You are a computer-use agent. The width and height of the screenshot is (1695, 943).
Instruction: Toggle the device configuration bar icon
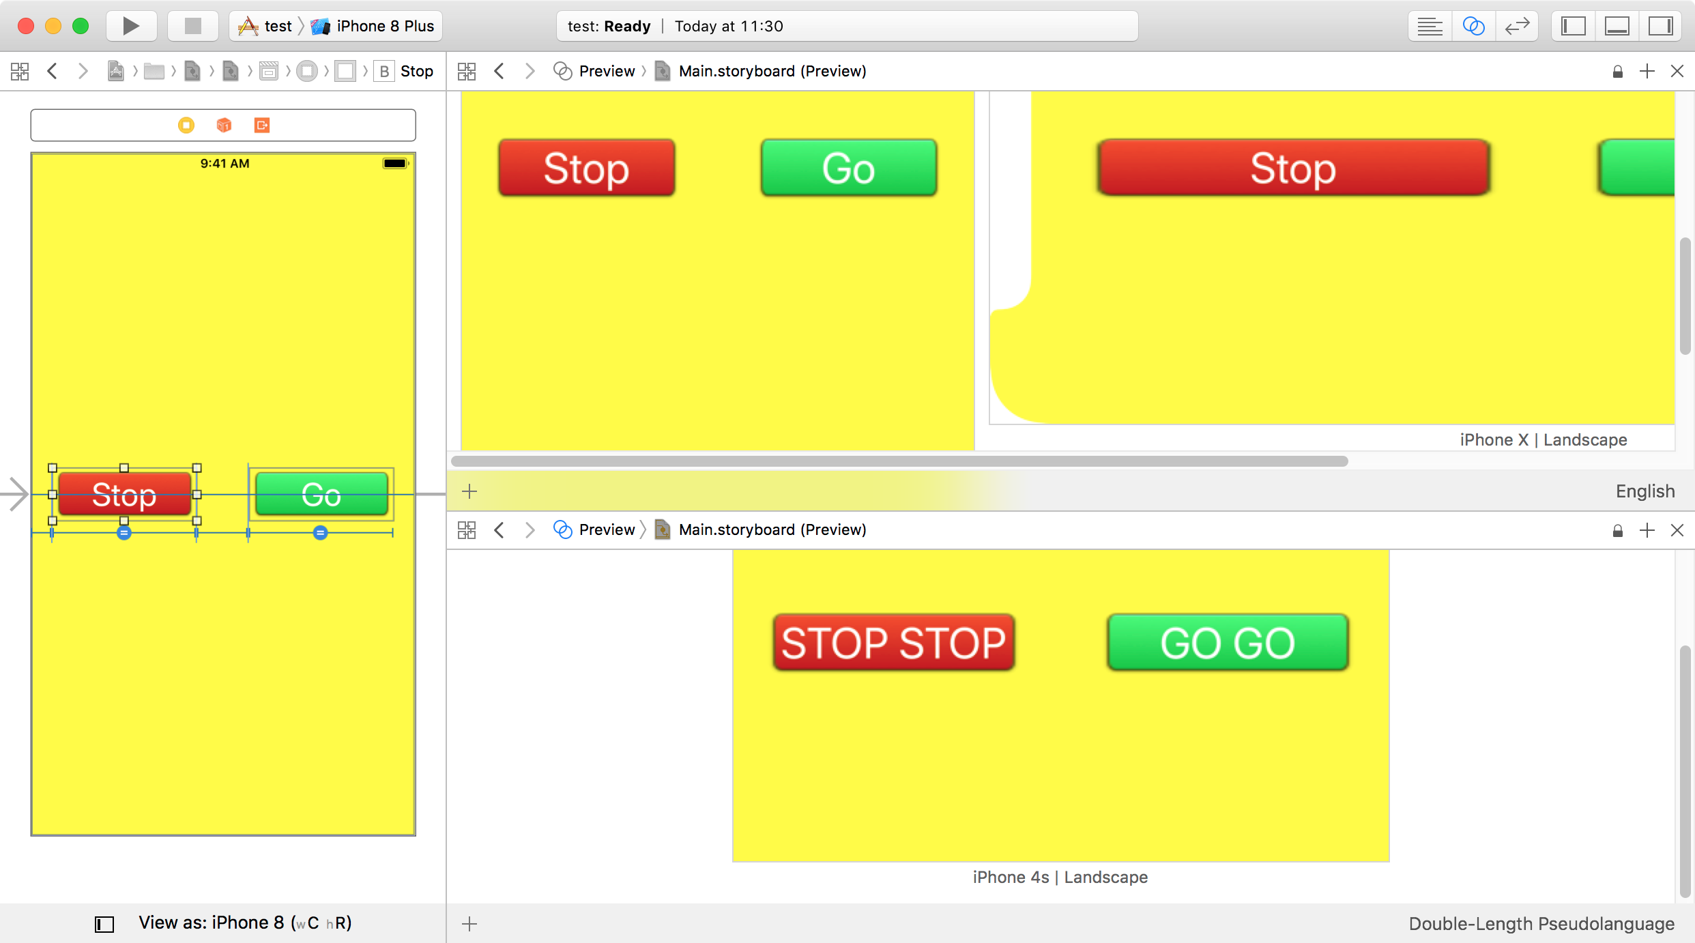[x=103, y=923]
